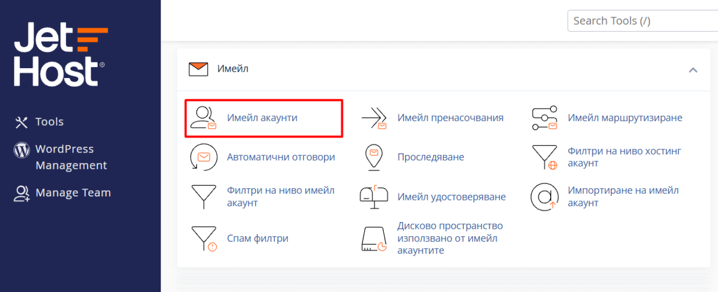
Task: Click Филтри на ниво хостинг акаунт icon
Action: [545, 158]
